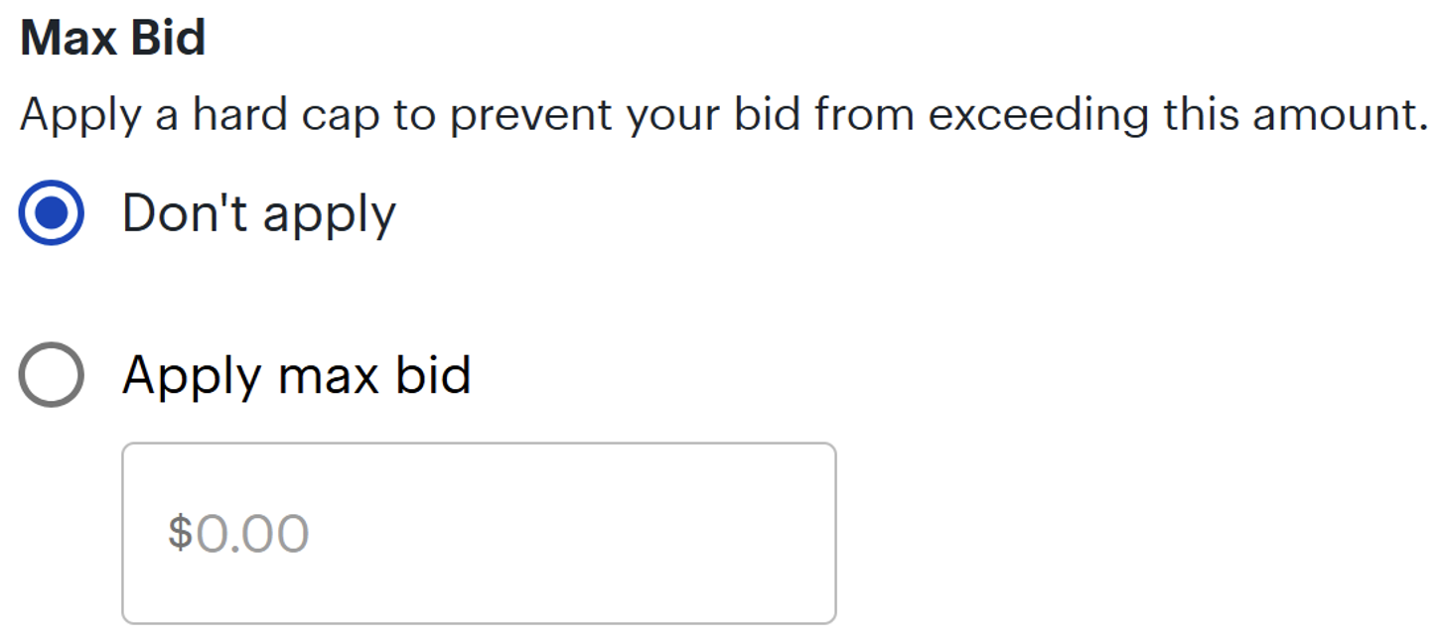
Task: Select the "Apply max bid" radio button
Action: pos(51,375)
